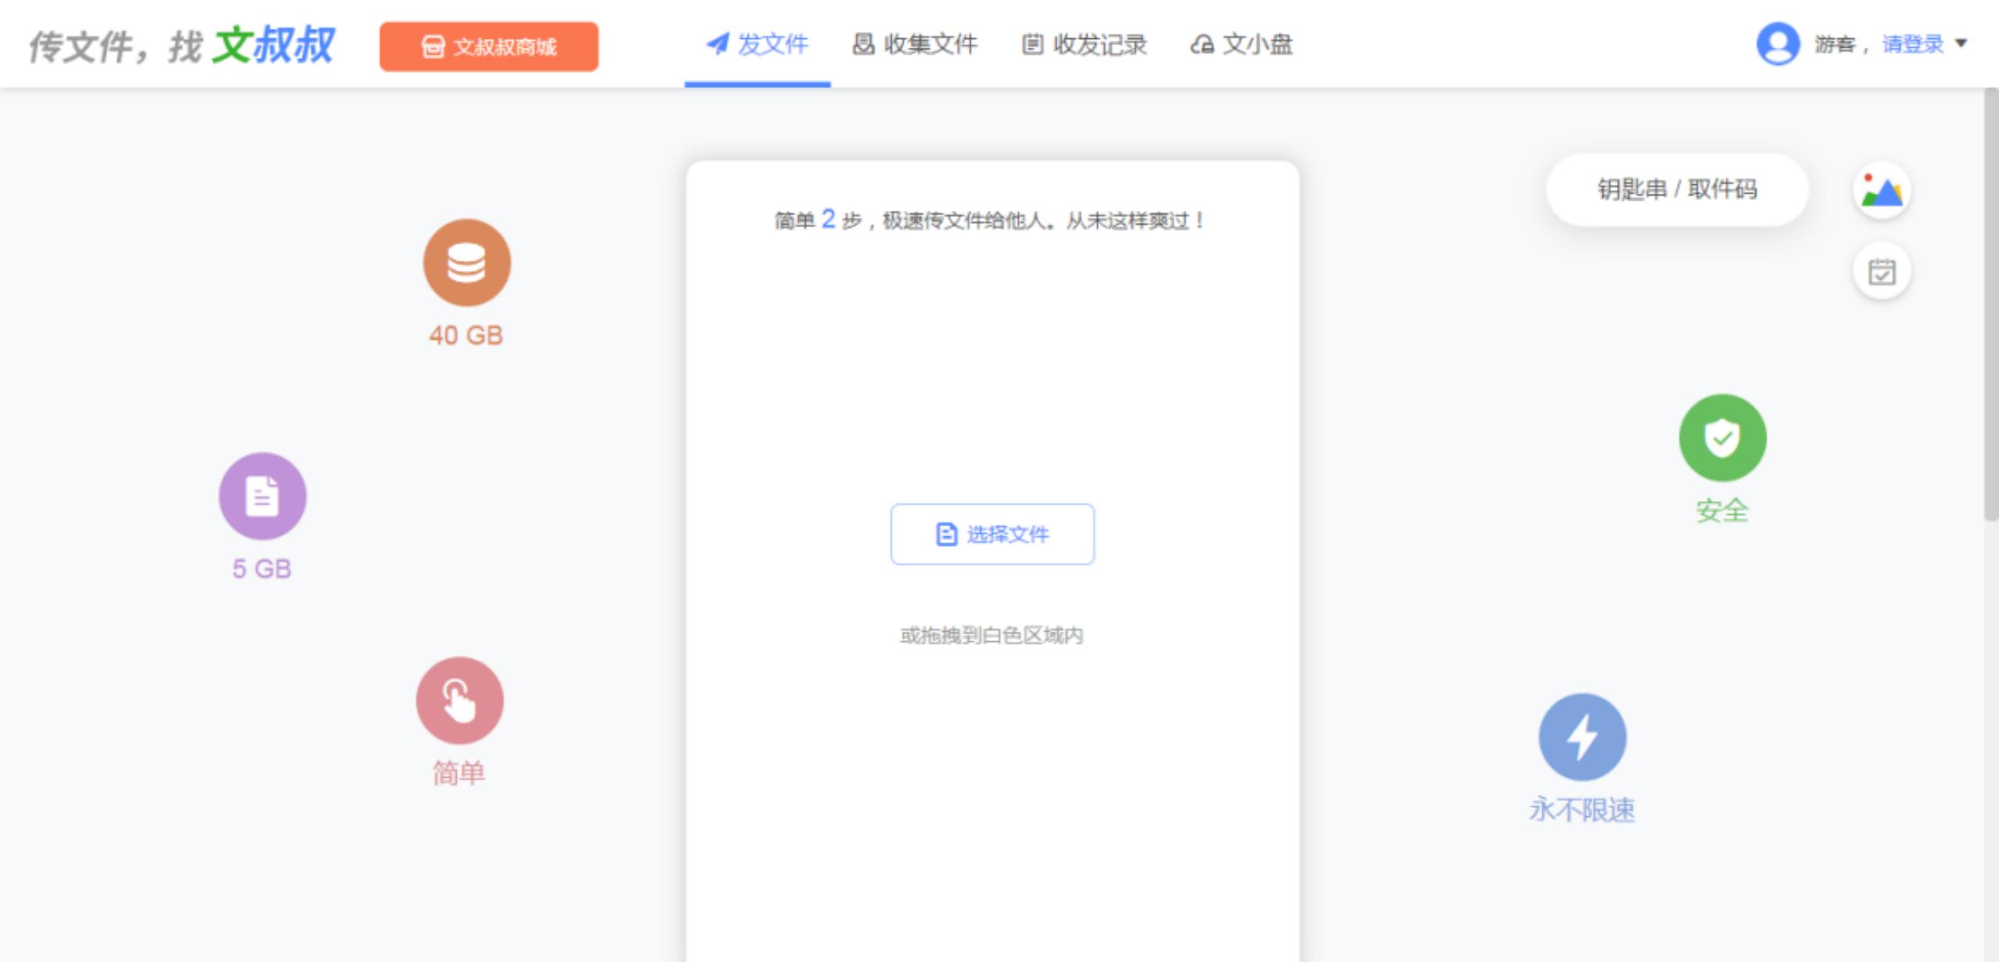1999x962 pixels.
Task: Click the pink 简单 touch icon
Action: tap(458, 699)
